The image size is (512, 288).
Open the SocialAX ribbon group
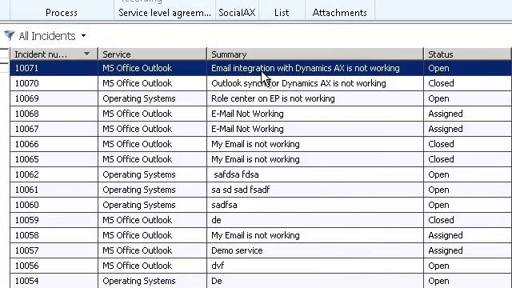[x=237, y=13]
